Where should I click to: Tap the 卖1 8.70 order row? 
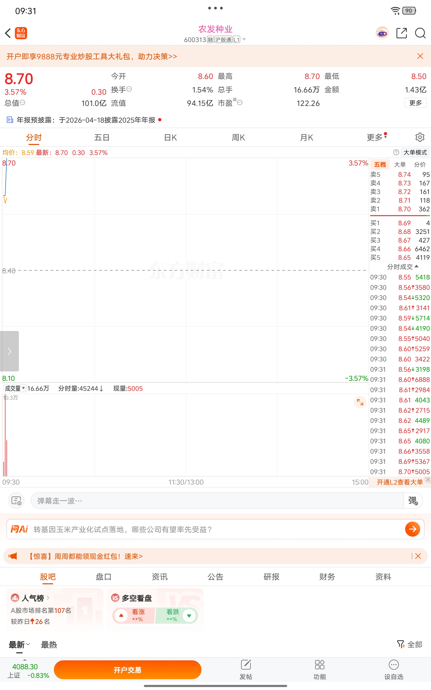[x=400, y=209]
